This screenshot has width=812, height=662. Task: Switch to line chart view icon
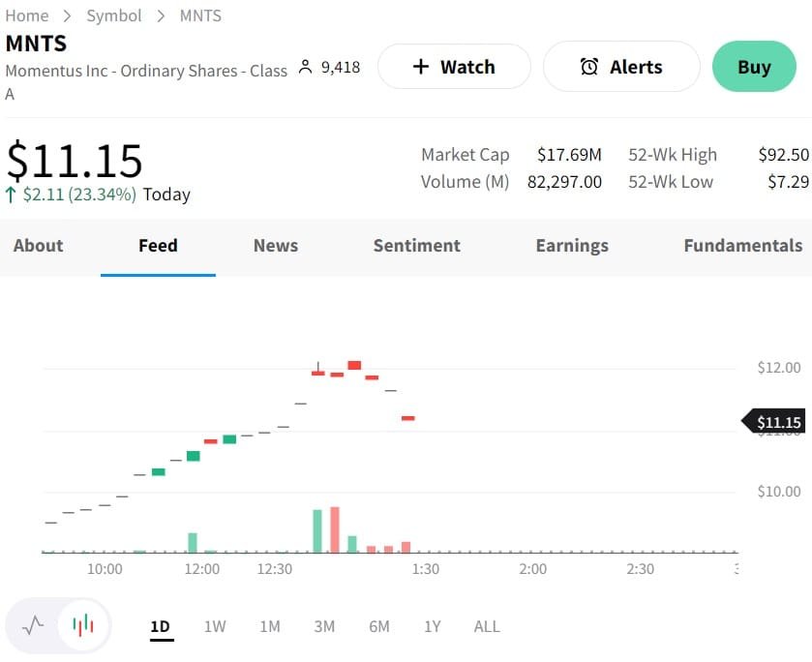click(x=33, y=625)
